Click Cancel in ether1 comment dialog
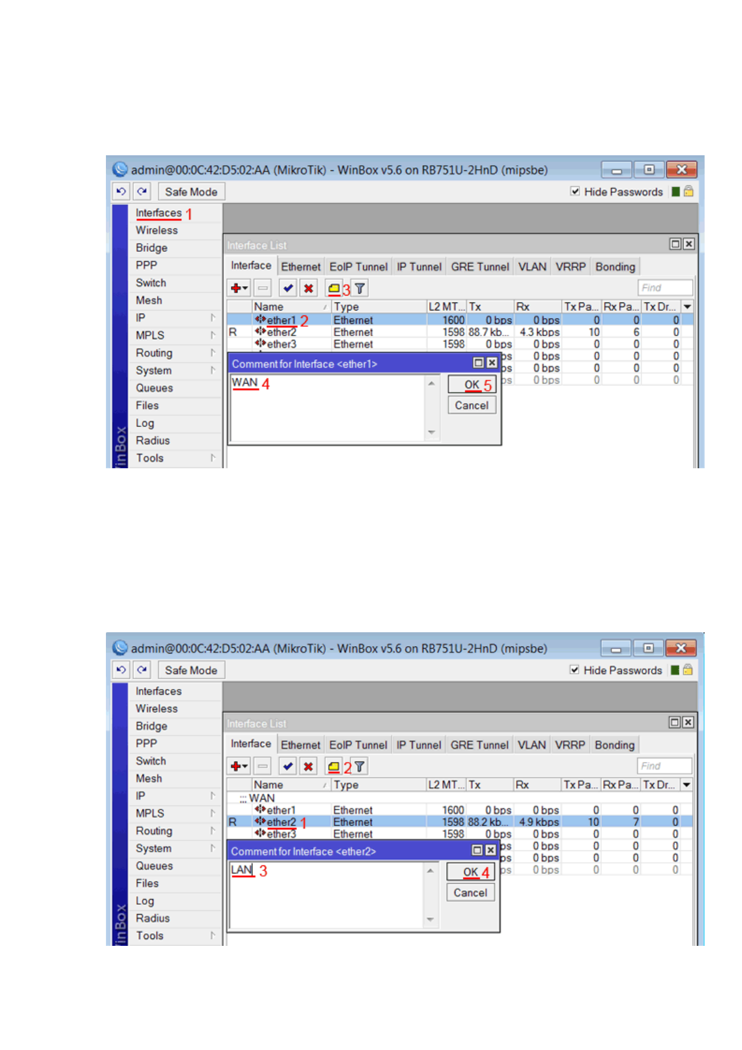 coord(472,405)
